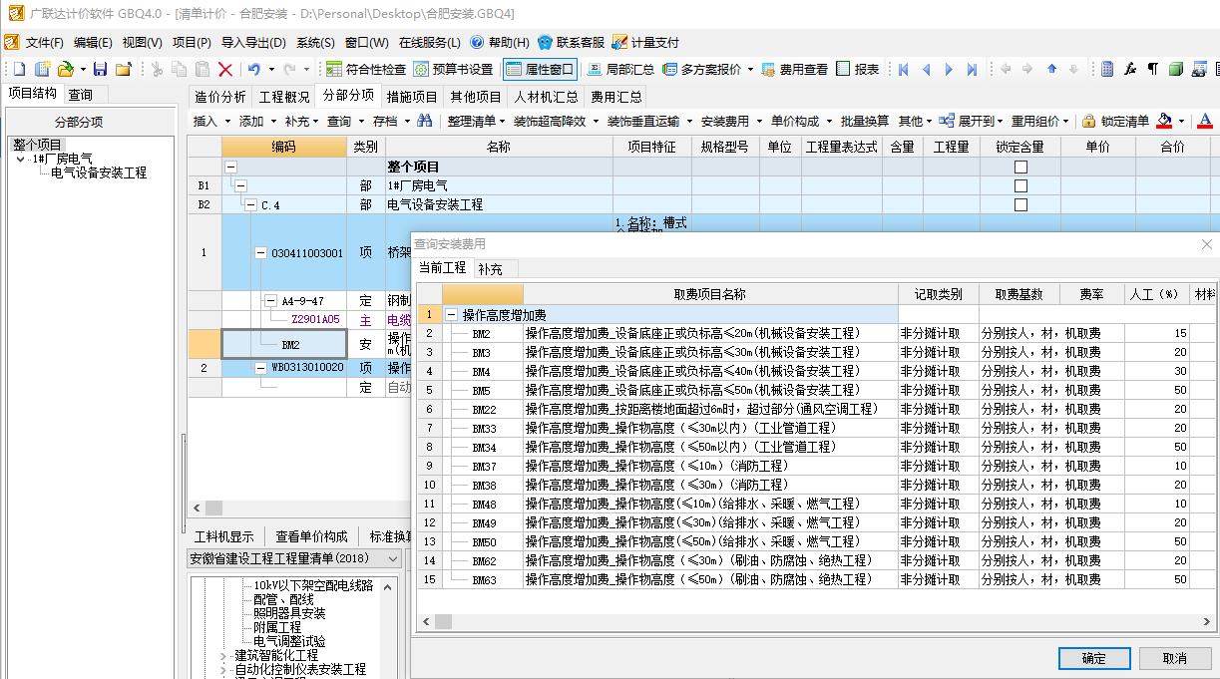Tick 锁定含量 checkbox for 整个项目 row

click(x=1020, y=168)
